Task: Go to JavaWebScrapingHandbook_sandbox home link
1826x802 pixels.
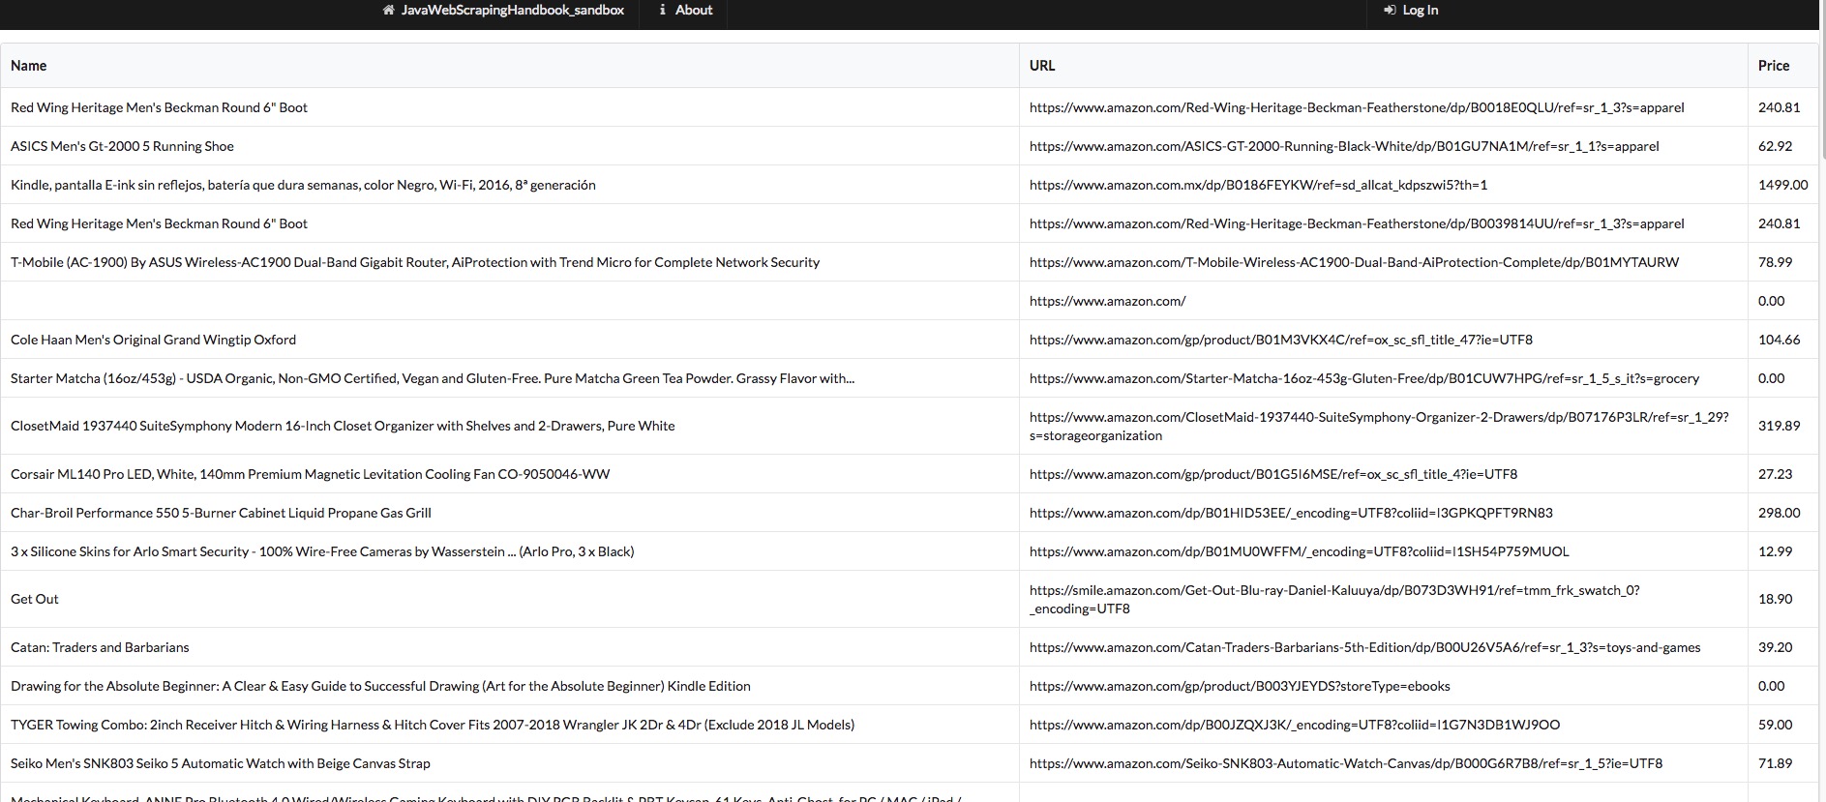Action: (x=512, y=11)
